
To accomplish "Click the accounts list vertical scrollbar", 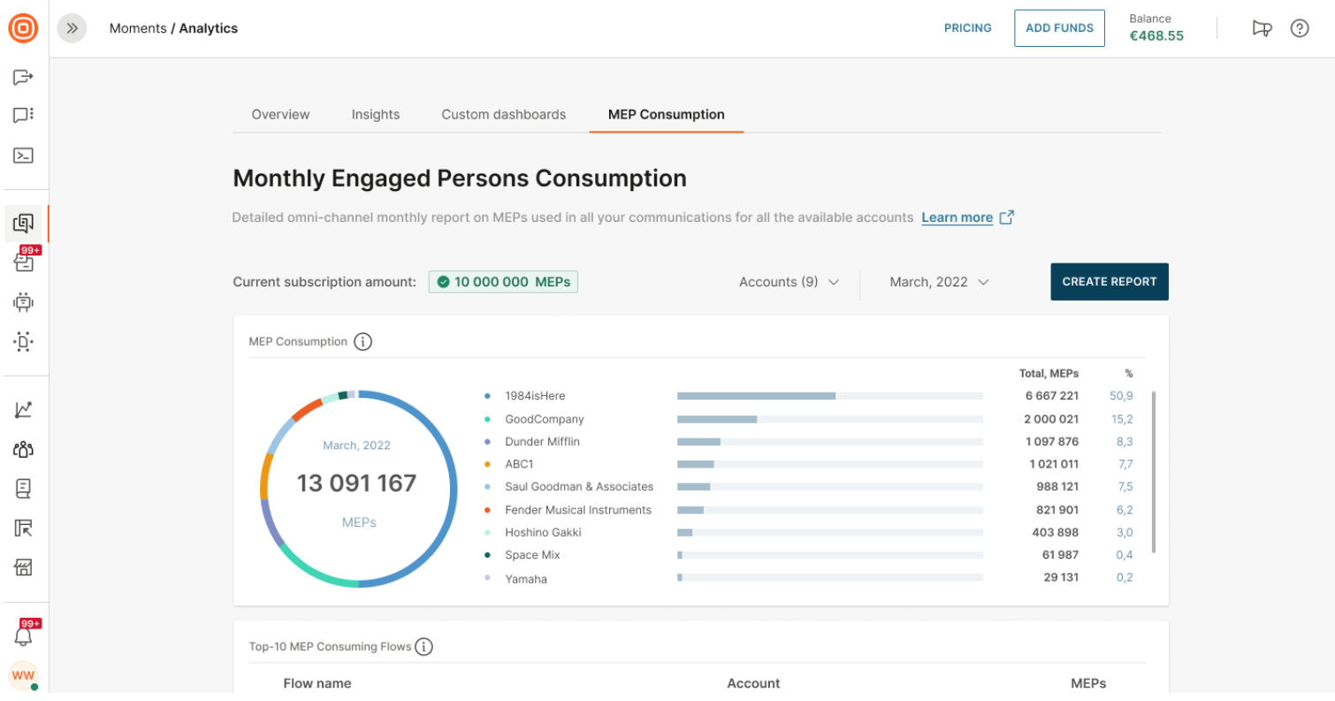I will 1153,472.
